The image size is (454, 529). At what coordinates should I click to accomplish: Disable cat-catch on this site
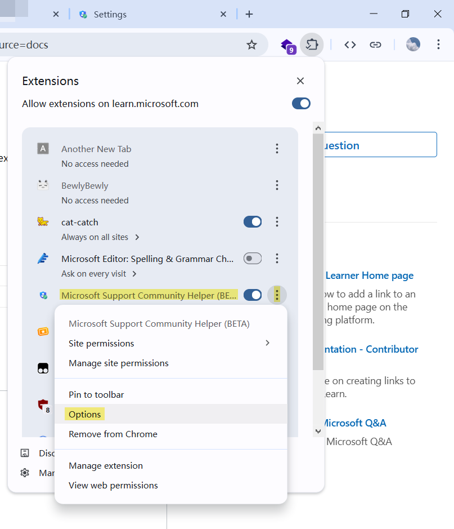(253, 221)
